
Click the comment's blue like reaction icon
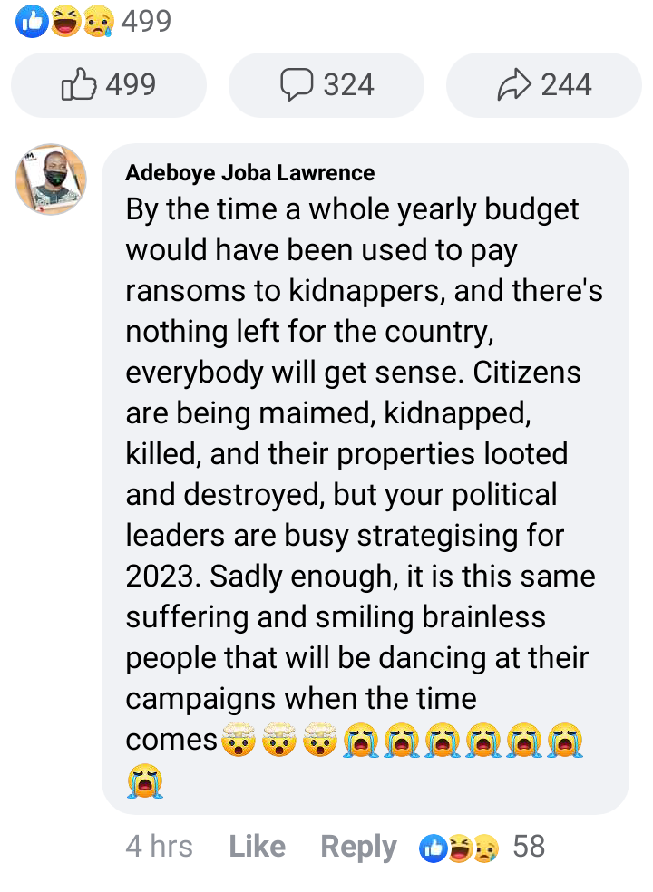coord(434,848)
